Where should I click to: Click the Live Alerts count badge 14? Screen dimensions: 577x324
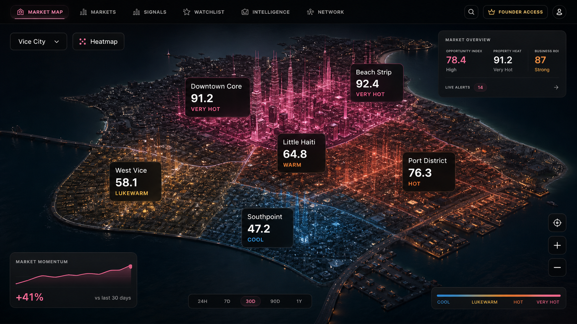480,87
